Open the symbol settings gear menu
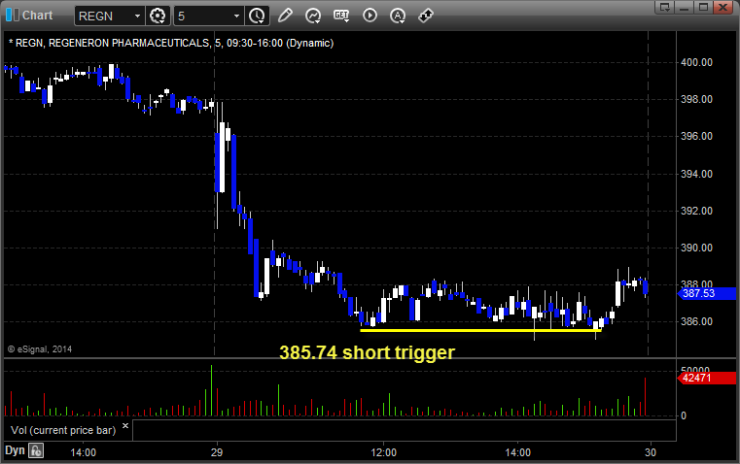This screenshot has height=464, width=740. point(158,16)
